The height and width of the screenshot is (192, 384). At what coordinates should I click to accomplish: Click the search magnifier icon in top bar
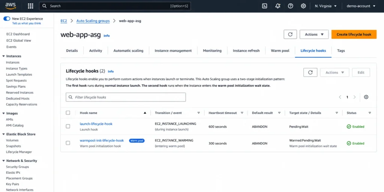pos(44,6)
